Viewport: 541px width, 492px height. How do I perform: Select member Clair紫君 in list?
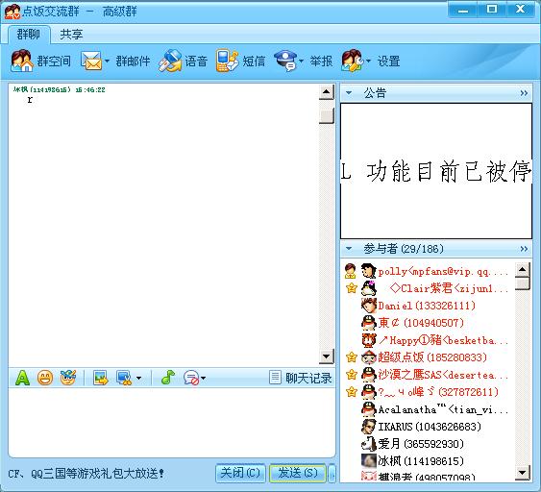(427, 288)
